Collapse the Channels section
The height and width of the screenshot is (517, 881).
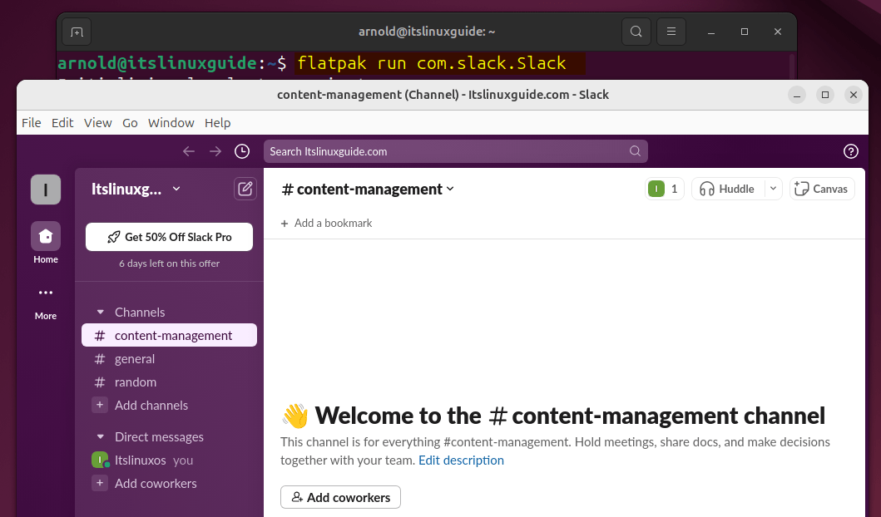point(101,313)
